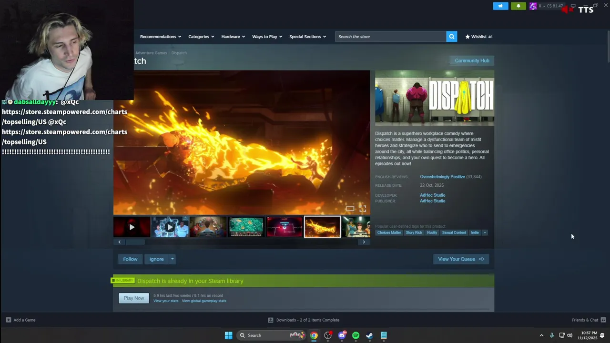Screen dimensions: 610x343
Task: Open Google Chrome from taskbar
Action: click(314, 335)
